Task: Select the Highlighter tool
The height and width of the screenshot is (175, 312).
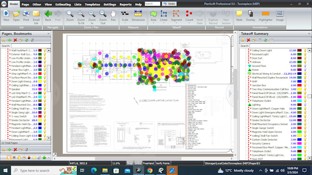Action: pyautogui.click(x=266, y=16)
